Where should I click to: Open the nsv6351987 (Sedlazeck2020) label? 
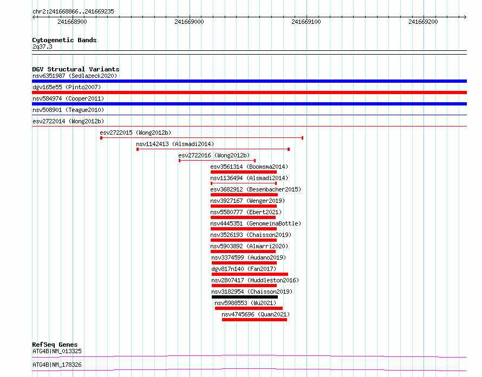point(75,76)
